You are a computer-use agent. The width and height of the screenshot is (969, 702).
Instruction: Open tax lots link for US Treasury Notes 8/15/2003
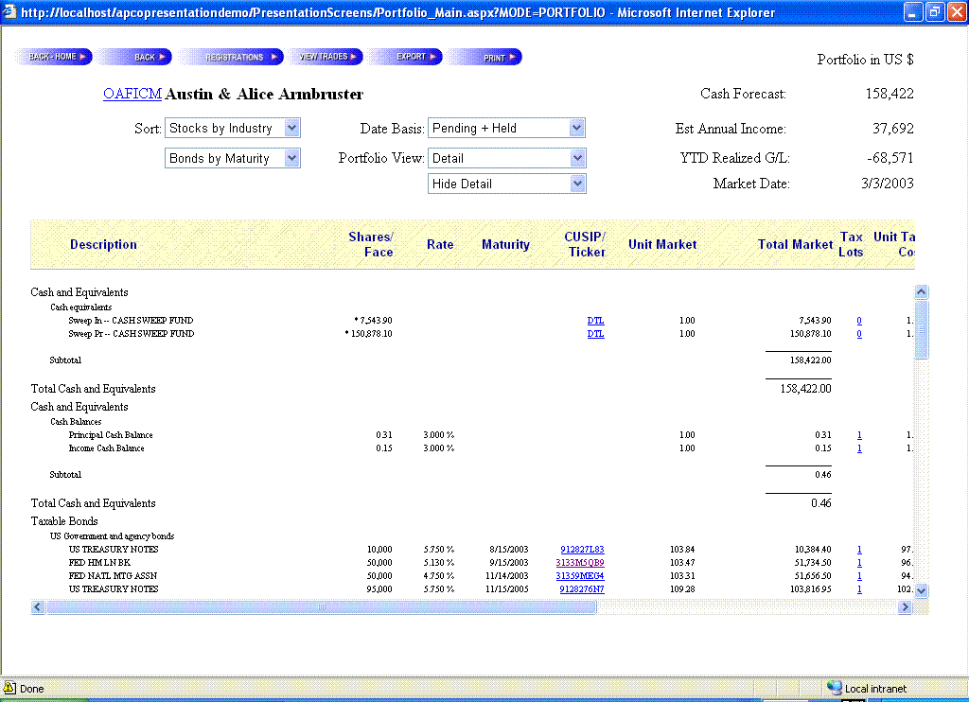tap(859, 550)
